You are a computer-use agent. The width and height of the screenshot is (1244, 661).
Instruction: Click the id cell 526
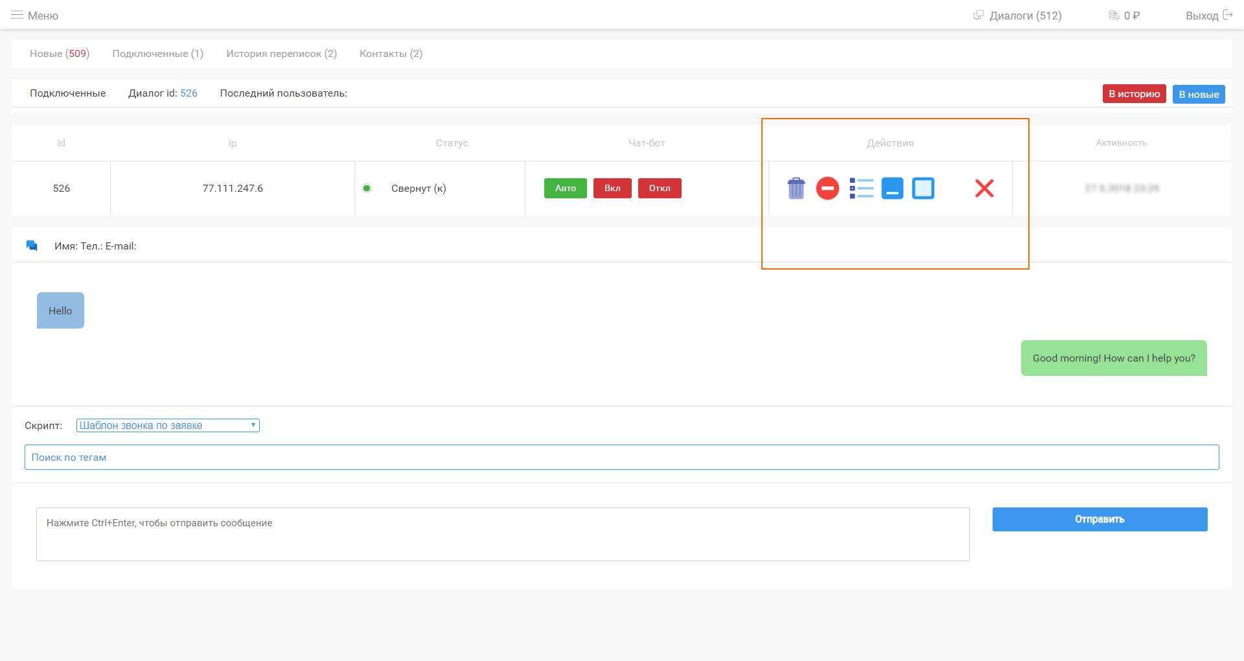62,188
